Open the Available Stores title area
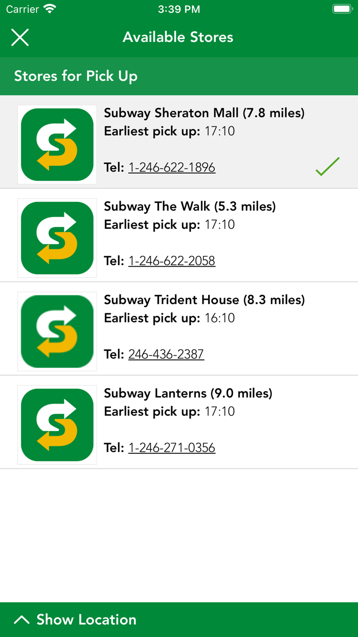 (x=178, y=37)
